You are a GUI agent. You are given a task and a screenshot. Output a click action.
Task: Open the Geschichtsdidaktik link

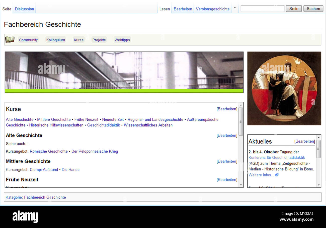(104, 125)
